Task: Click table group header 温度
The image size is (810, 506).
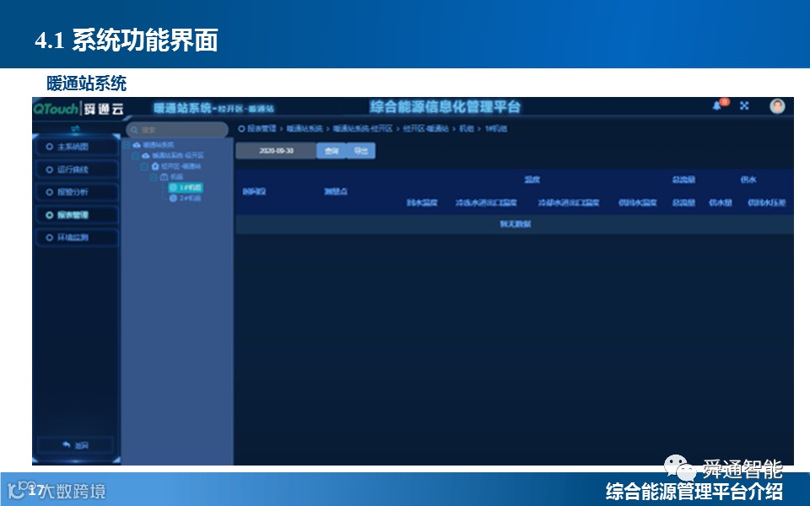Action: click(532, 180)
